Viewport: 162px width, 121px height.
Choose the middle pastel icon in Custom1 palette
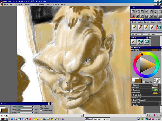click(140, 42)
